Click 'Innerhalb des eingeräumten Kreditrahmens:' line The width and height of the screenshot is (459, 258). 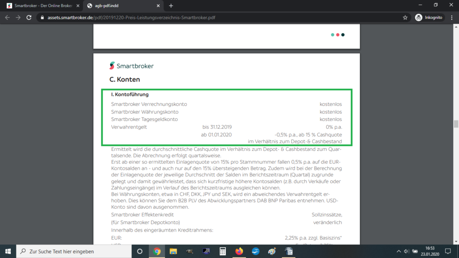pos(162,230)
